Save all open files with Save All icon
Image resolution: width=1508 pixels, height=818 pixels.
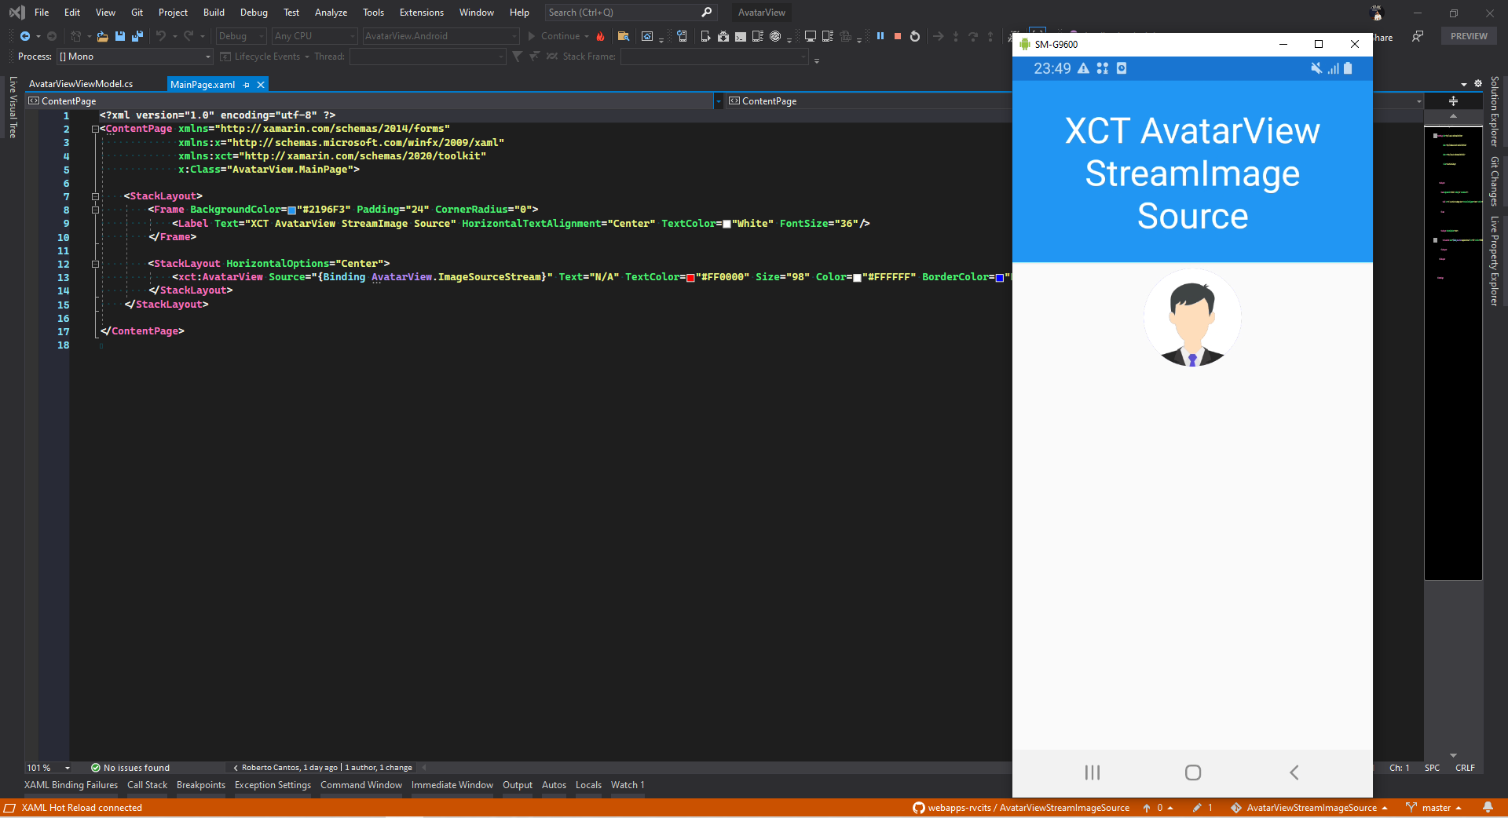(x=137, y=36)
